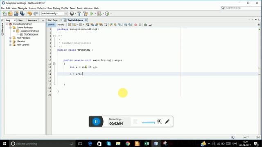Pause the screen recording
The height and width of the screenshot is (147, 262).
click(x=96, y=122)
